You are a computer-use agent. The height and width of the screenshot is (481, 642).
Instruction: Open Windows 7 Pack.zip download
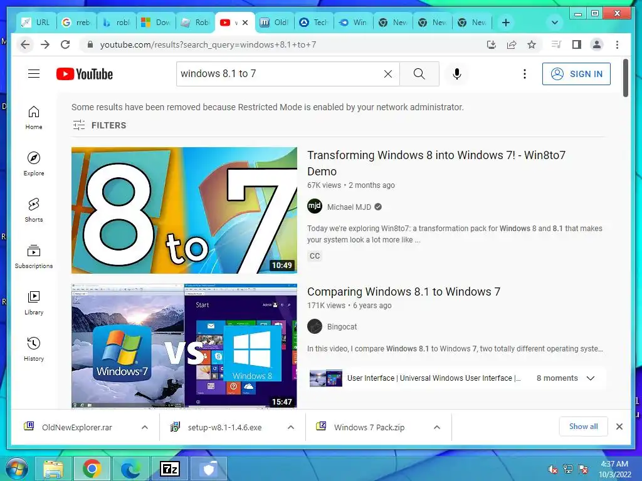(x=369, y=427)
